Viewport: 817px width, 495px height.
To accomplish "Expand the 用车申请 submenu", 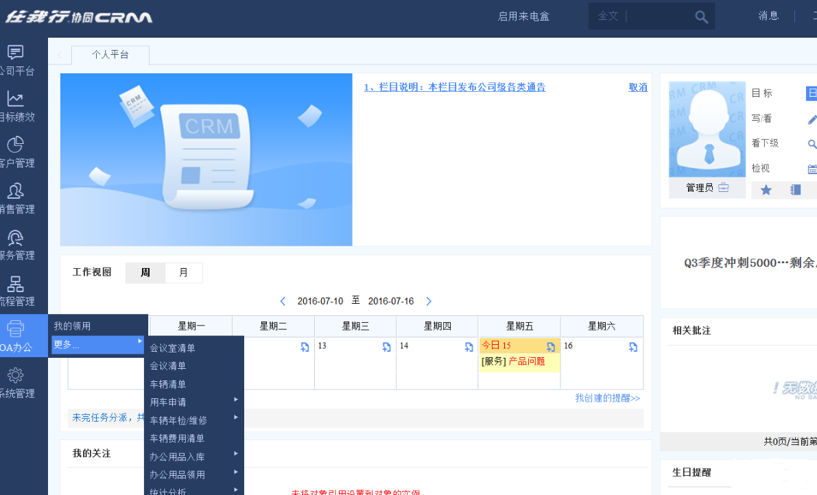I will point(168,402).
